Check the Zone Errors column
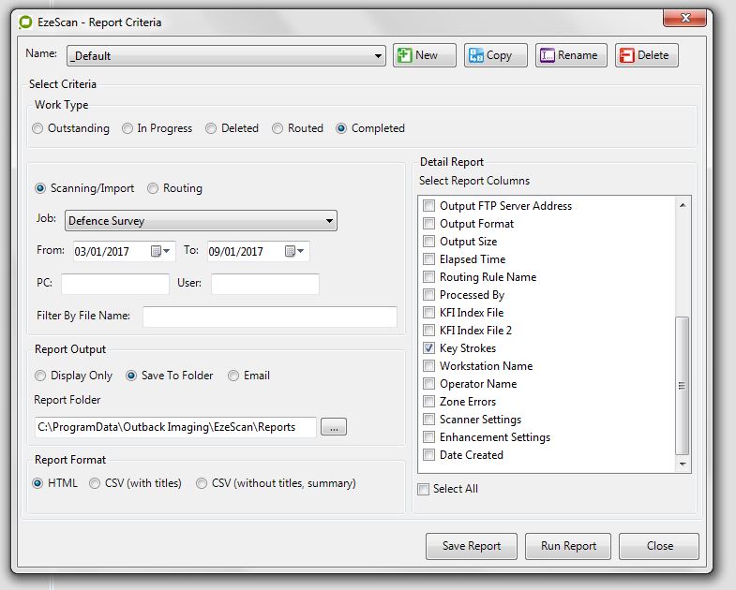The image size is (736, 590). coord(428,402)
